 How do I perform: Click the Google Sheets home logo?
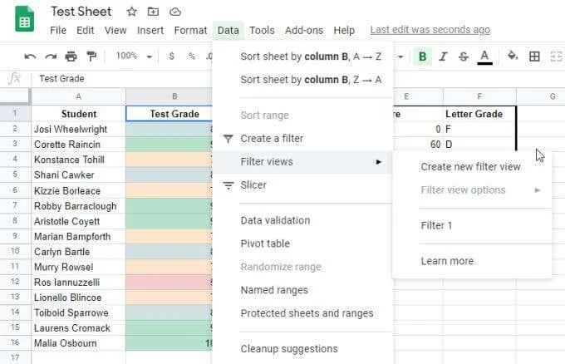tap(24, 19)
